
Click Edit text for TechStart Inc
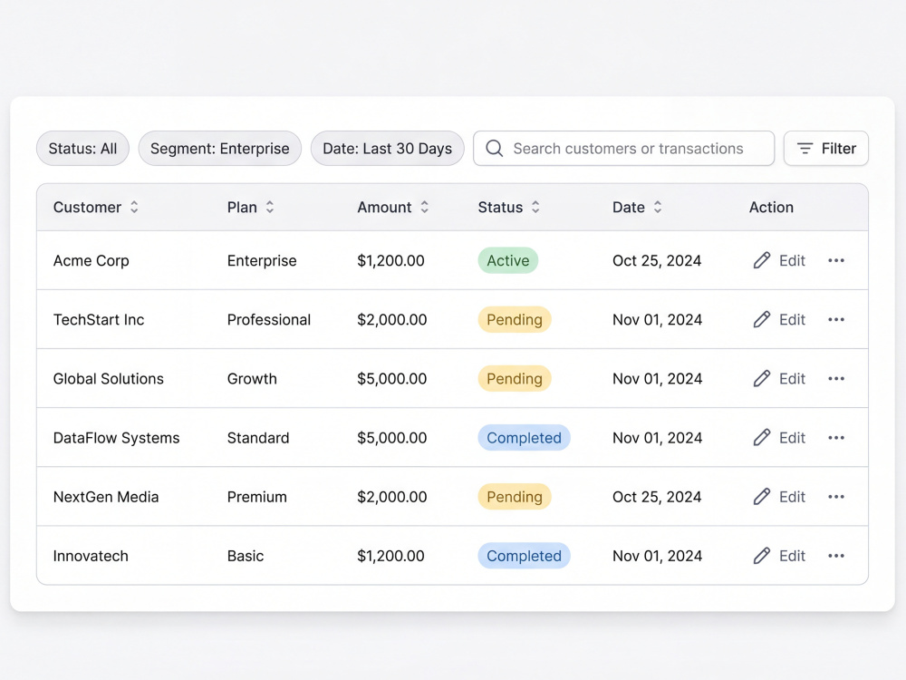792,320
